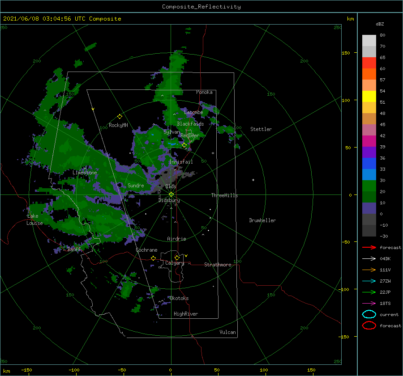This screenshot has height=376, width=403.
Task: Click the Okotoks city label
Action: [x=179, y=298]
